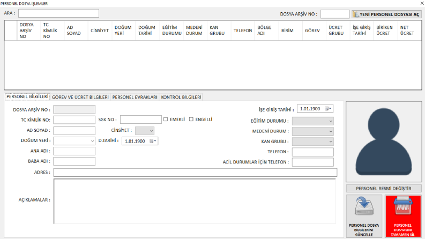Open calendar icon of İşe Giriş Tarihi

328,109
